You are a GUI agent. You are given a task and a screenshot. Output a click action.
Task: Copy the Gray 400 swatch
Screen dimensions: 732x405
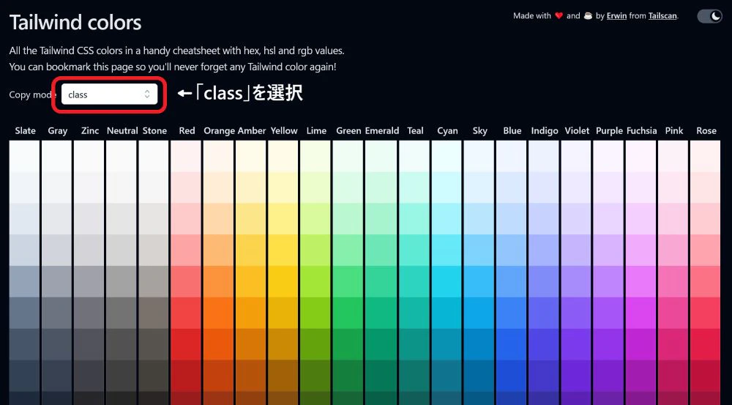tap(56, 281)
